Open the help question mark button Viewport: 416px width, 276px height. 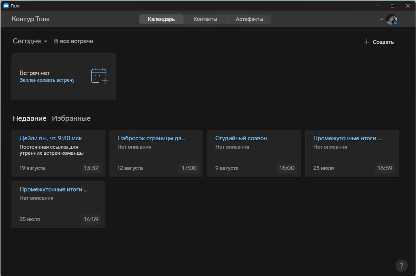(x=401, y=265)
